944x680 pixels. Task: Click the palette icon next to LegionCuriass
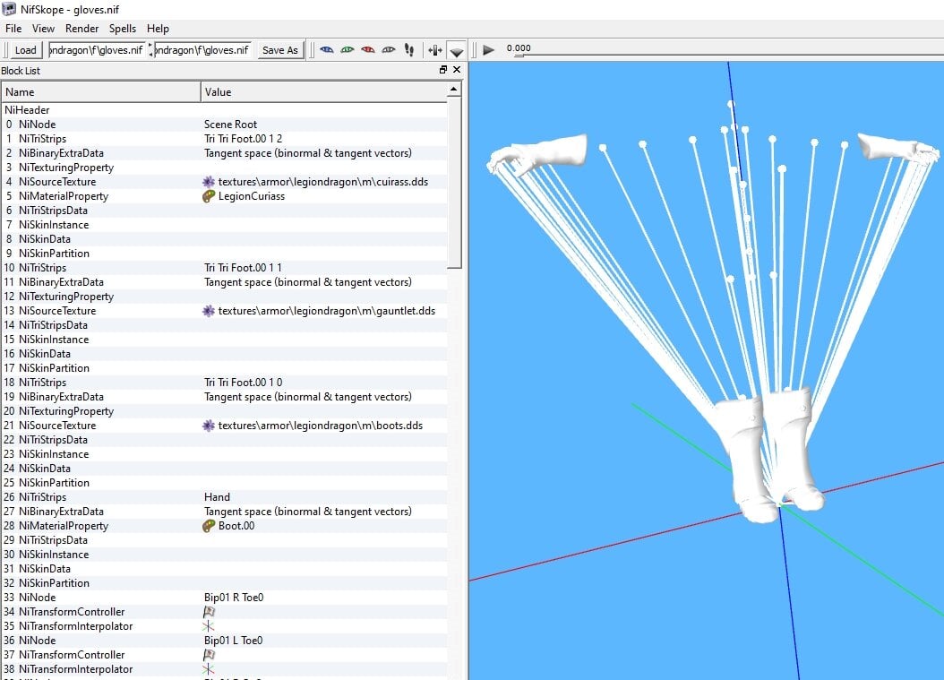tap(209, 196)
